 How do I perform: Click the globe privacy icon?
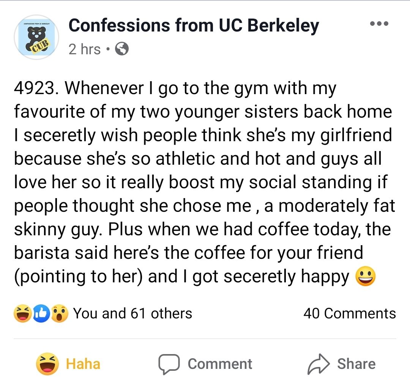(121, 49)
